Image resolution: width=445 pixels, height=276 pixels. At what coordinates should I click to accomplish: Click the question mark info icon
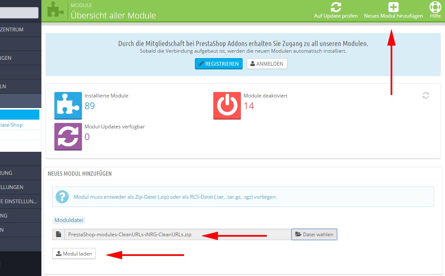[62, 197]
